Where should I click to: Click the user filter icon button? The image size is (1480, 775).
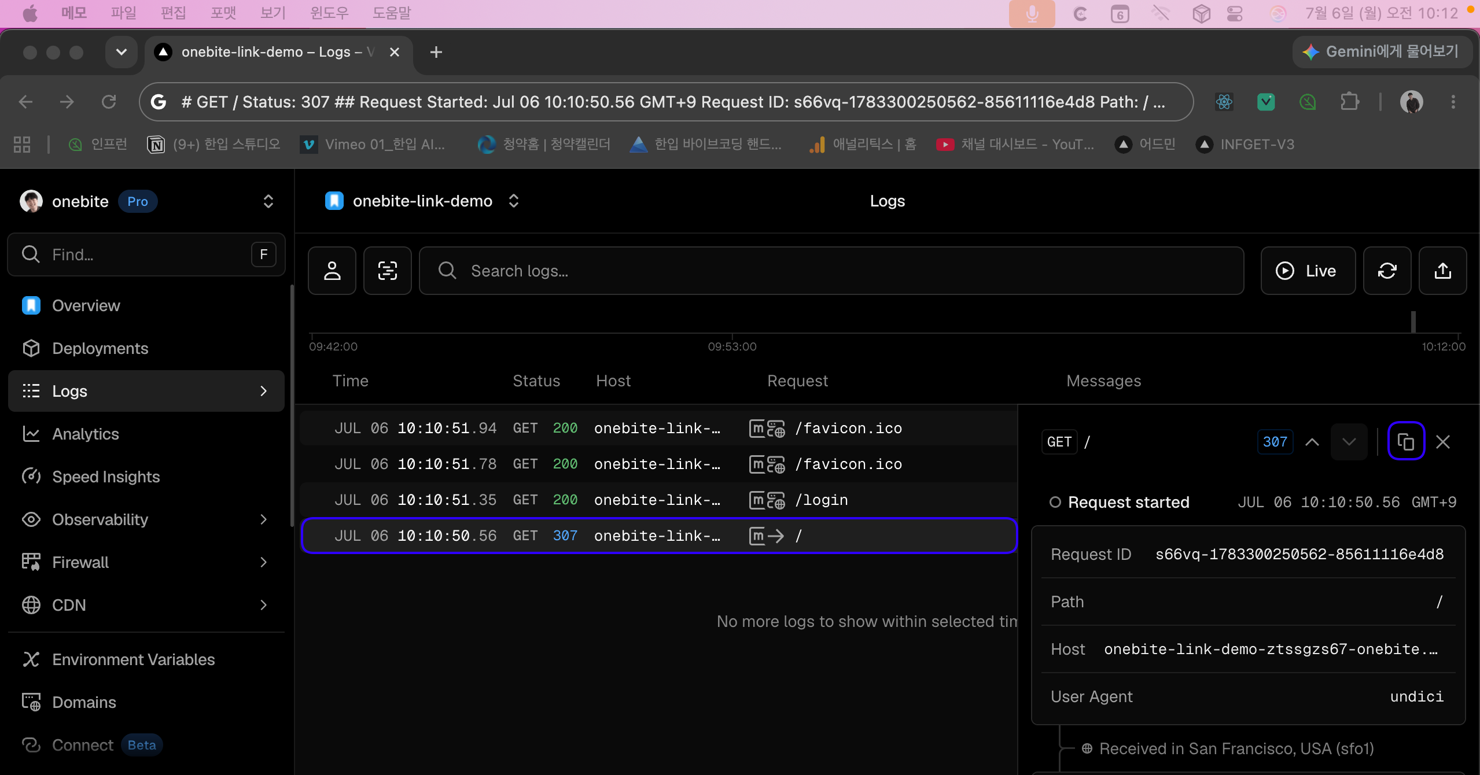coord(332,271)
